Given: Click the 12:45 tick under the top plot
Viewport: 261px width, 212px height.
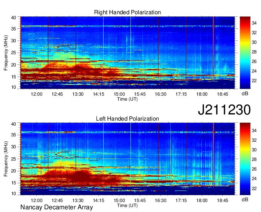Looking at the screenshot, I should point(57,94).
